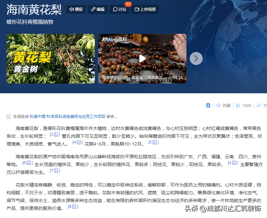This screenshot has height=218, width=267.
Task: Like the entry via thumbs-up 1049
Action: [x=244, y=105]
